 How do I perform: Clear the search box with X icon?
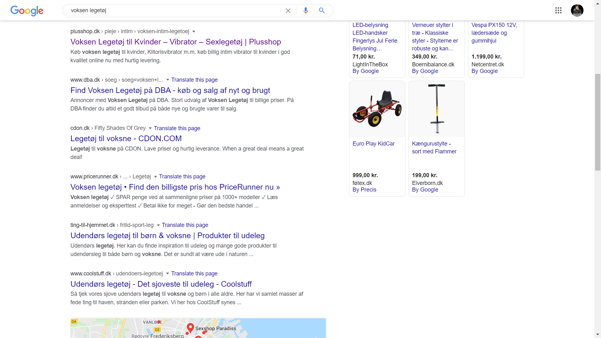(x=288, y=11)
